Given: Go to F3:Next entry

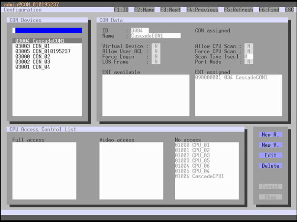Looking at the screenshot, I should click(x=170, y=10).
